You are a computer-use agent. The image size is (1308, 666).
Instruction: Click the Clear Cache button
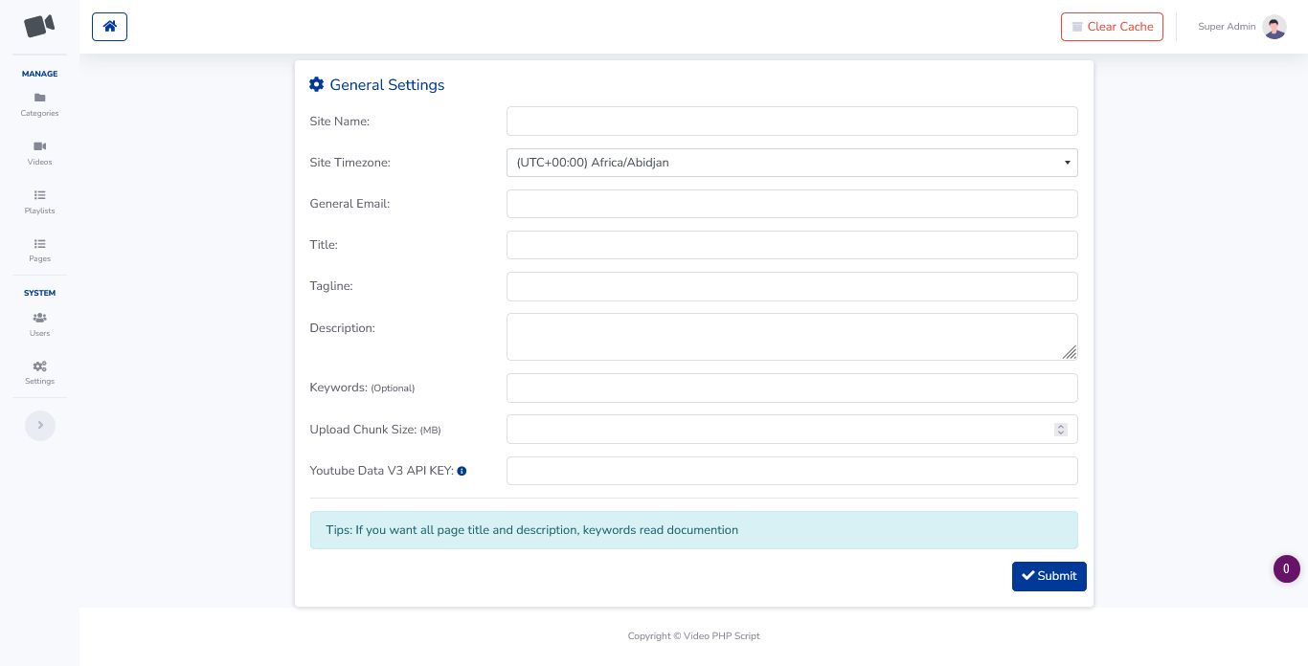pos(1112,27)
